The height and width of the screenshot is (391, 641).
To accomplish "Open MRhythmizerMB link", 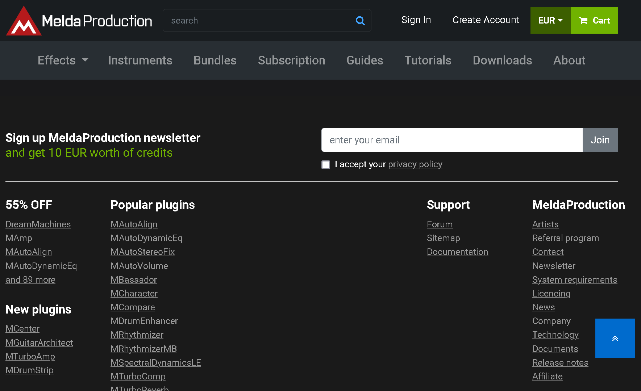I will 143,349.
